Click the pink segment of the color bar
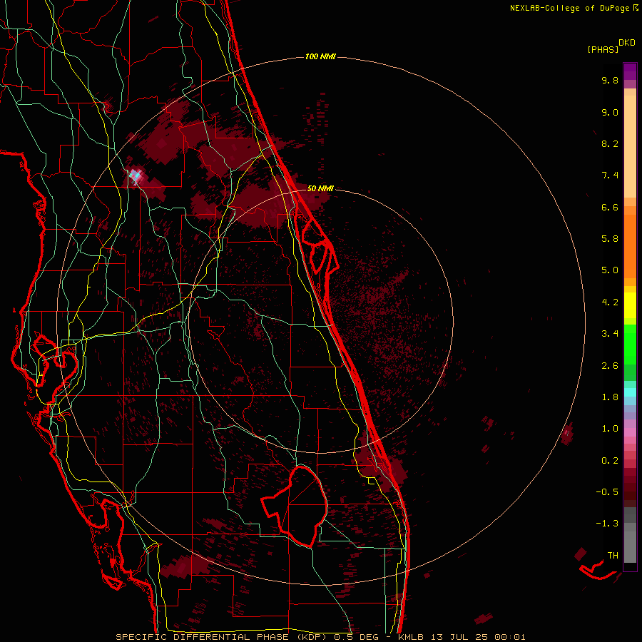Viewport: 642px width, 642px height. tap(630, 432)
